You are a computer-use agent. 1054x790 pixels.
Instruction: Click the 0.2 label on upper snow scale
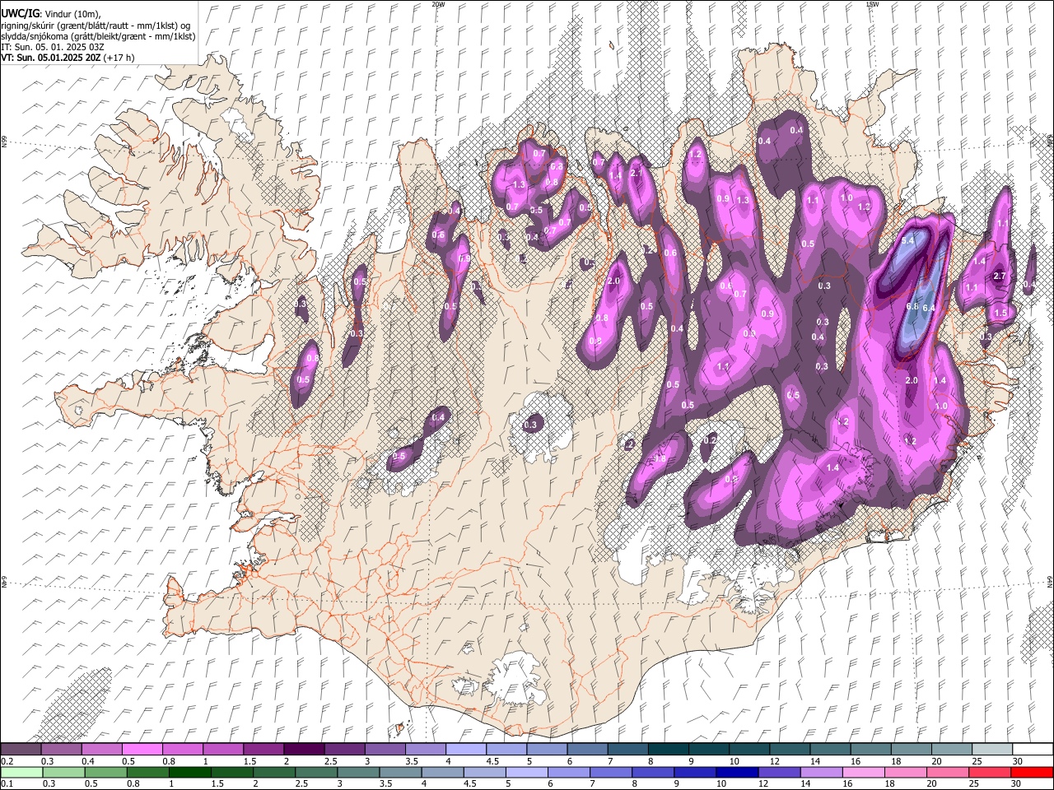7,761
